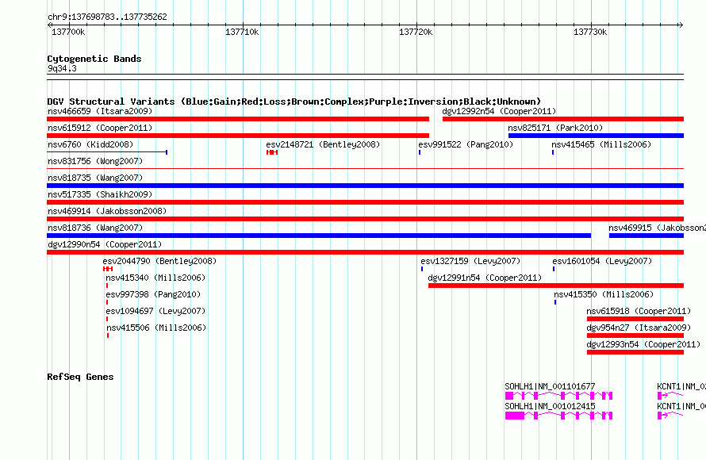The height and width of the screenshot is (460, 706).
Task: Open the nsv825171 (Park2010) variant label
Action: [555, 128]
